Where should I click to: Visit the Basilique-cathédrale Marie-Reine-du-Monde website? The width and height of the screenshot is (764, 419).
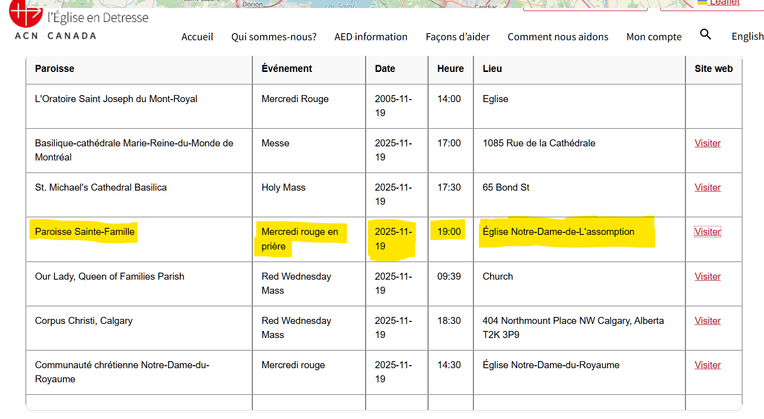point(707,143)
